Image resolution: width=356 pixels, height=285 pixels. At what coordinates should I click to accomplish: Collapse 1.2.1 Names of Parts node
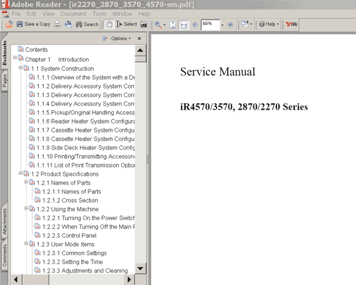tap(26, 182)
